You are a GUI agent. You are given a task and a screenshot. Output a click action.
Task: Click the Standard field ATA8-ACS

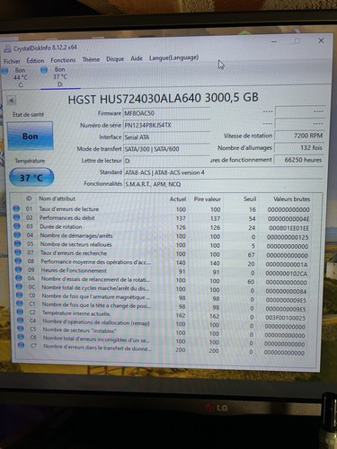click(223, 172)
